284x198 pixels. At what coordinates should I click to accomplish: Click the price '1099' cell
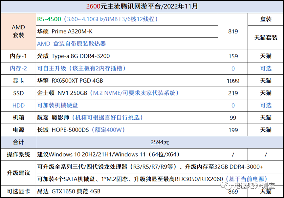click(233, 81)
